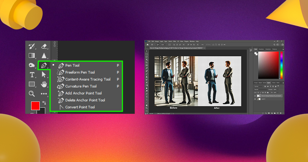Toggle Lock image pixels brush icon
This screenshot has width=308, height=162.
pos(261,93)
